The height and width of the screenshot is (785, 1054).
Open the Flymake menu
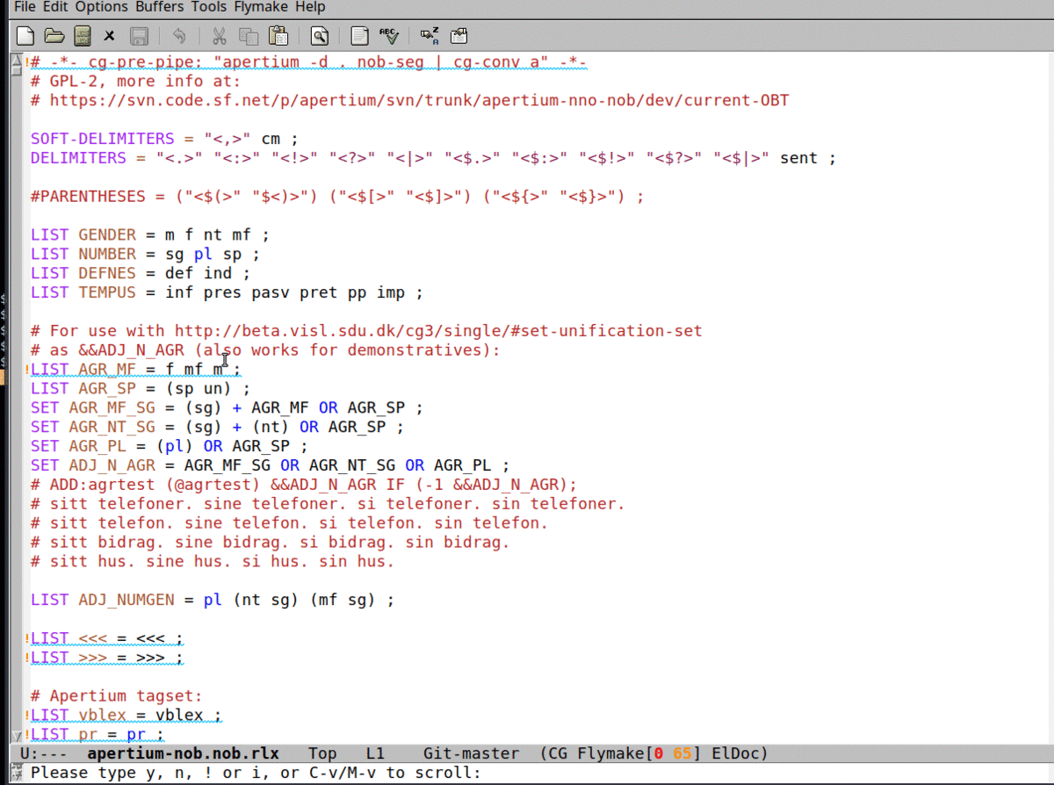[261, 7]
